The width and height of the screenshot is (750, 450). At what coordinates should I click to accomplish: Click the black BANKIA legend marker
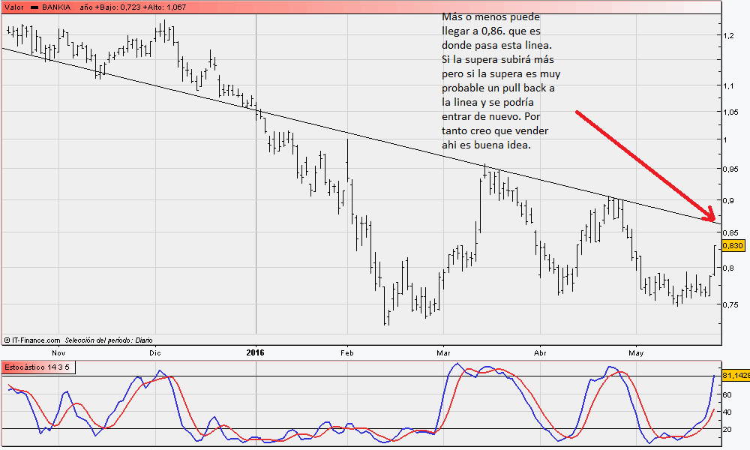click(x=34, y=7)
